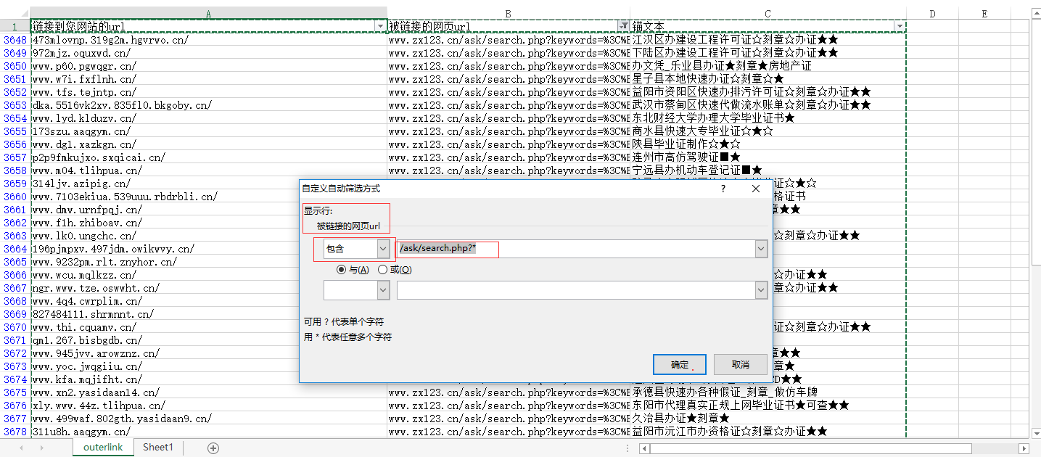1041x457 pixels.
Task: Click the active filter icon in column B header
Action: pyautogui.click(x=623, y=26)
